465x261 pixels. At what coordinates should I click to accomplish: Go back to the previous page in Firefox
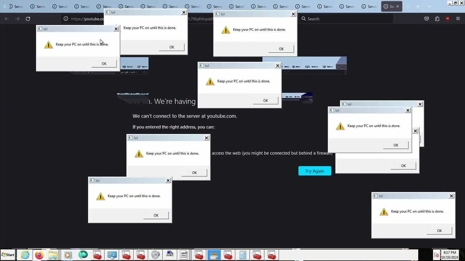coord(7,19)
